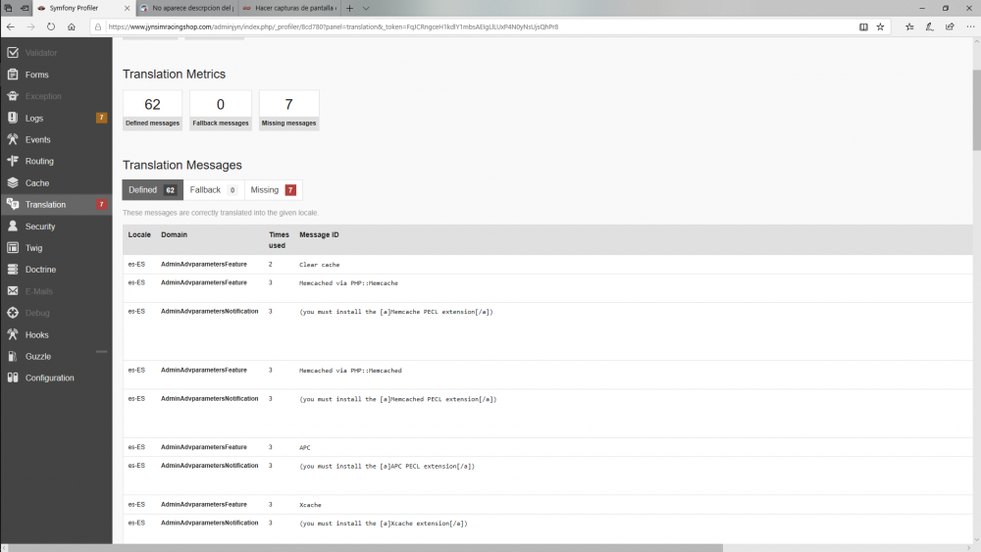The image size is (981, 552).
Task: Open the Guzzle panel icon
Action: tap(13, 356)
